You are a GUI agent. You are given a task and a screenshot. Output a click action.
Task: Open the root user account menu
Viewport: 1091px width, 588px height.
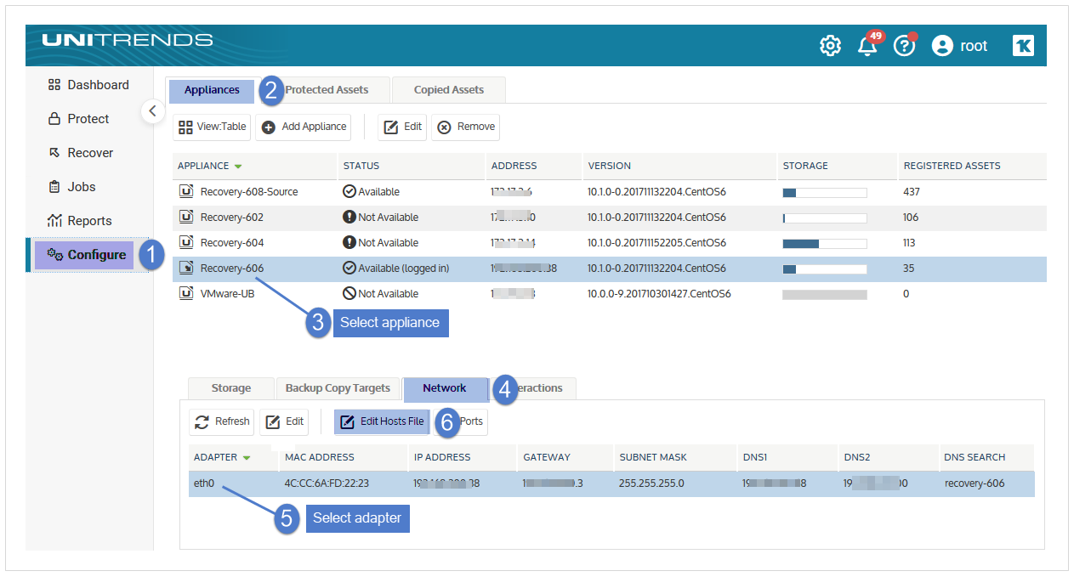pyautogui.click(x=959, y=46)
